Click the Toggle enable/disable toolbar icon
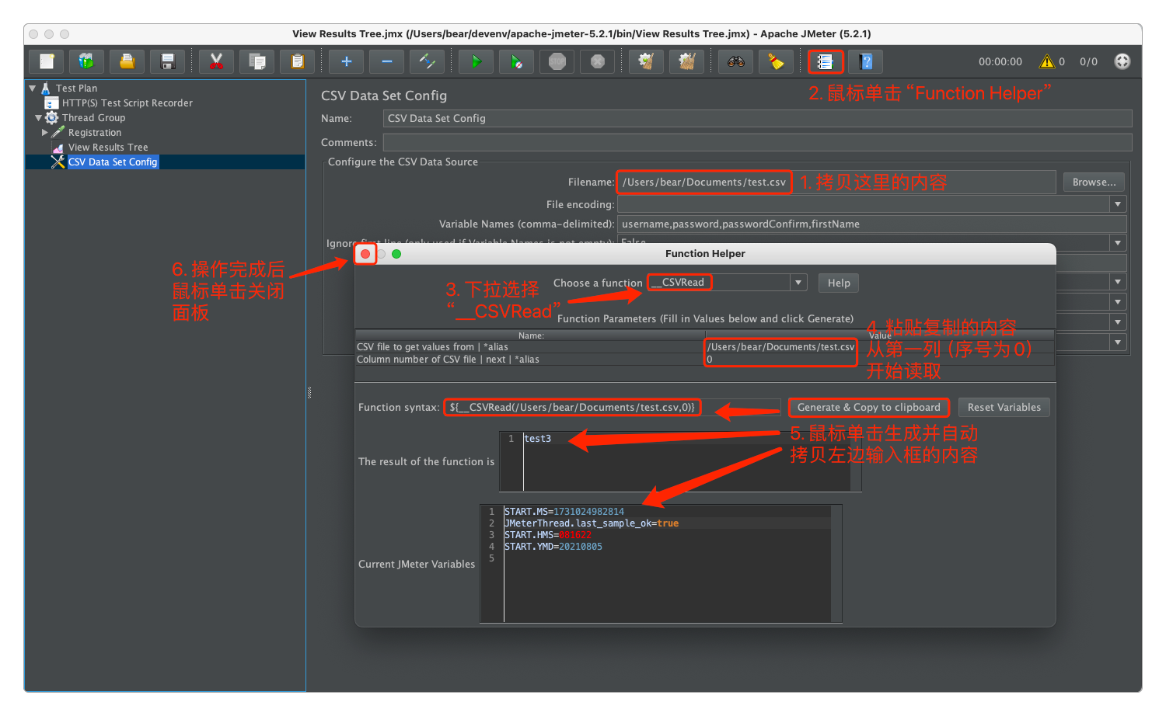 428,61
